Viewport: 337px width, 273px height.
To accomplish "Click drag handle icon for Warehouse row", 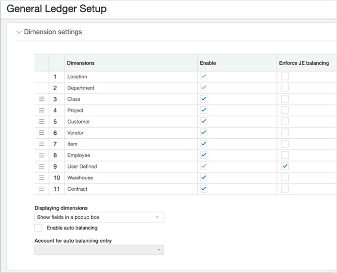I will [x=42, y=178].
